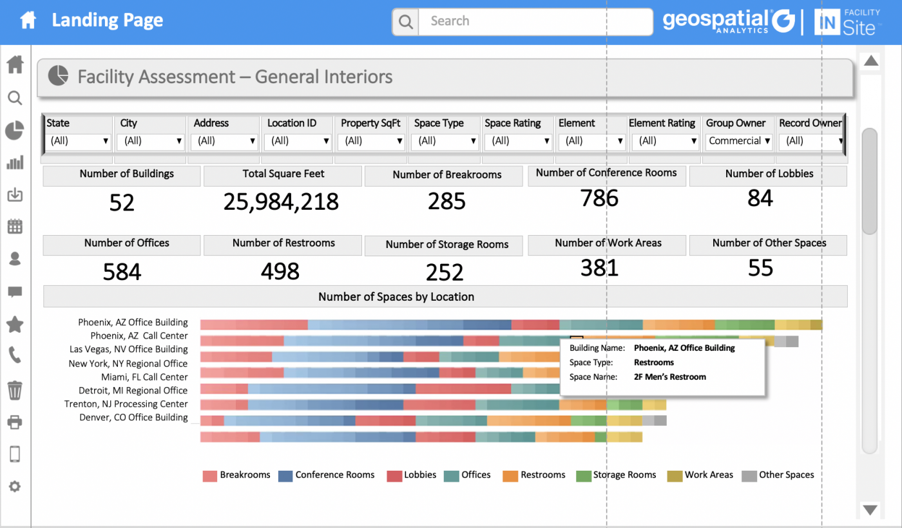Image resolution: width=902 pixels, height=528 pixels.
Task: Open the Record Owner filter dropdown
Action: (811, 141)
